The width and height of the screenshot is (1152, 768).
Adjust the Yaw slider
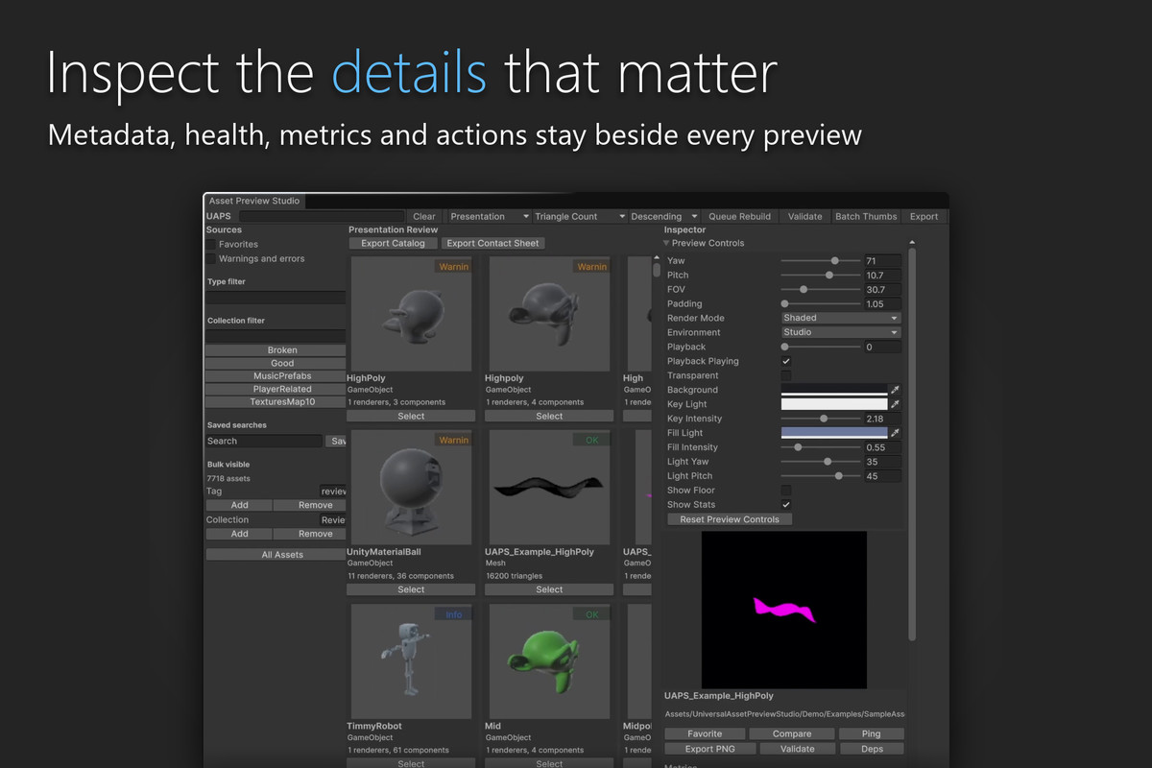tap(820, 261)
